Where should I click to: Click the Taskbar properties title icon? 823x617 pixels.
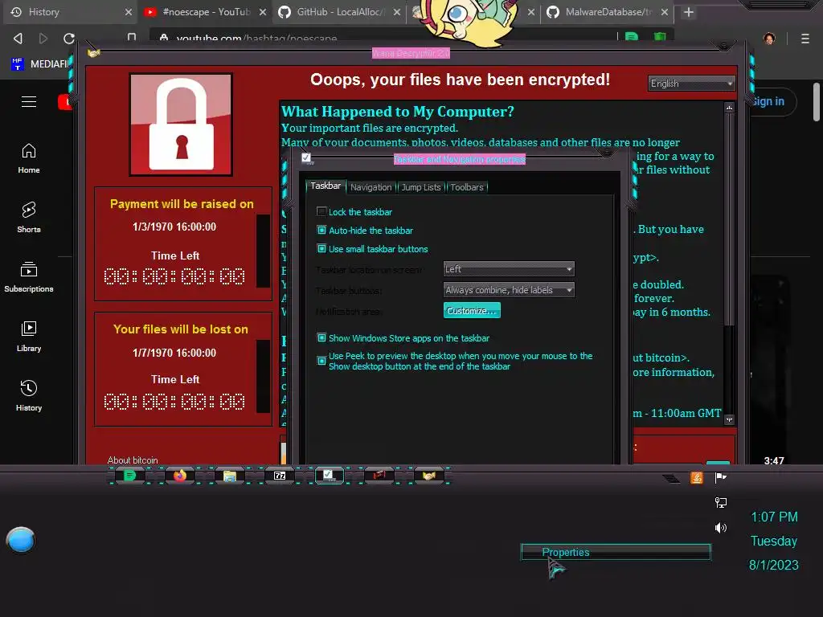click(x=307, y=158)
